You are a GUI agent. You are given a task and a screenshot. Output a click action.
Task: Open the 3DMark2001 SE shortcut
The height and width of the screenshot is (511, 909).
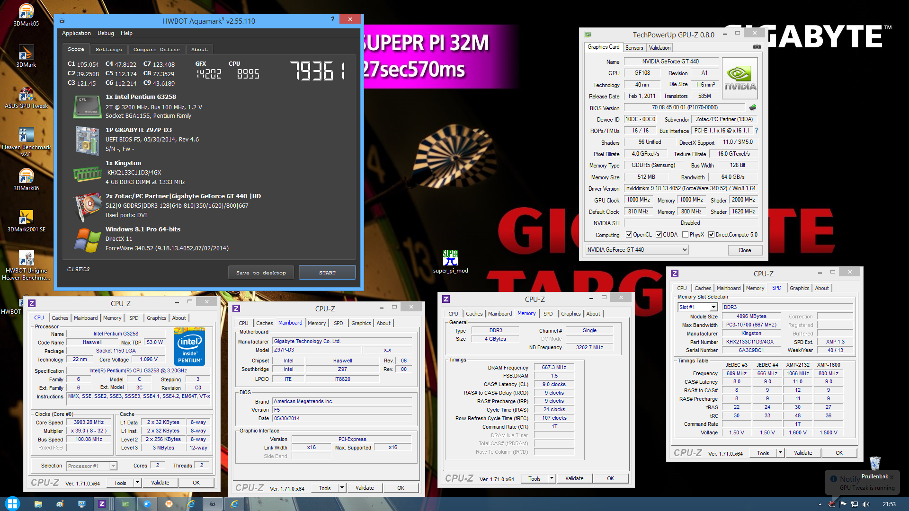[x=26, y=221]
